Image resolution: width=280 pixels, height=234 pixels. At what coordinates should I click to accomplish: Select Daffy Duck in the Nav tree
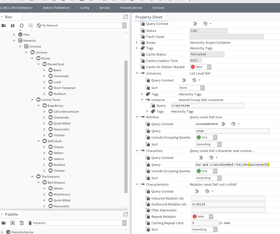click(x=54, y=141)
